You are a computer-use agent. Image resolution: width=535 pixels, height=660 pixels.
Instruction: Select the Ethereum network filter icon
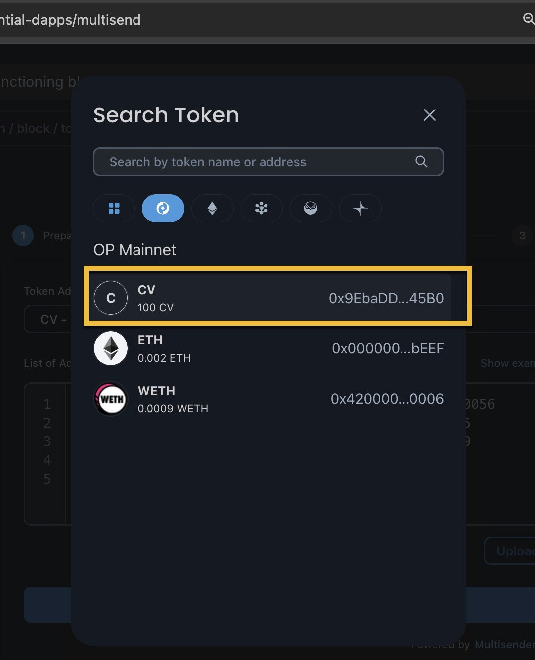212,209
